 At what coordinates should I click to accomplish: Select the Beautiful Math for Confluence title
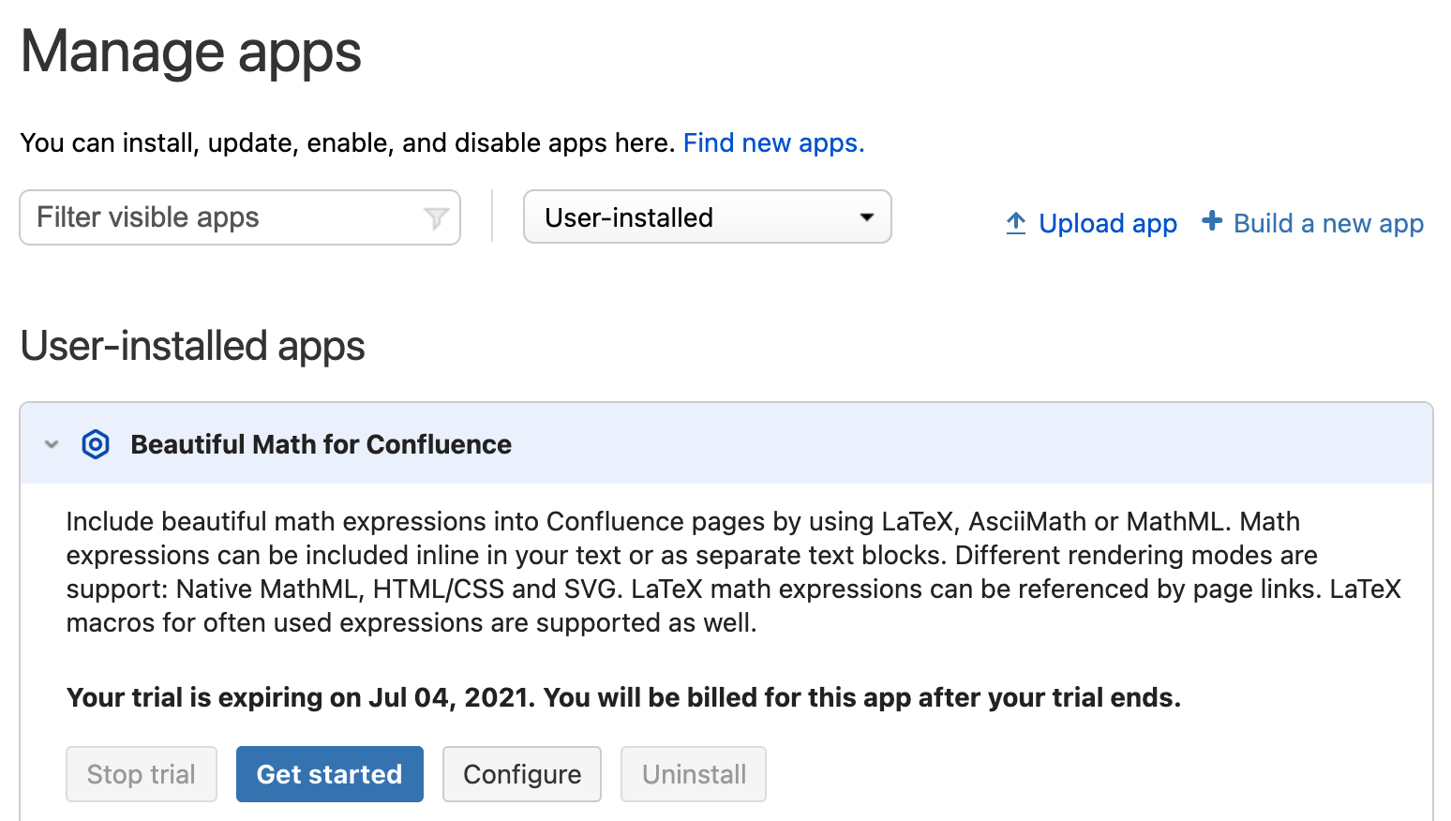[x=321, y=444]
